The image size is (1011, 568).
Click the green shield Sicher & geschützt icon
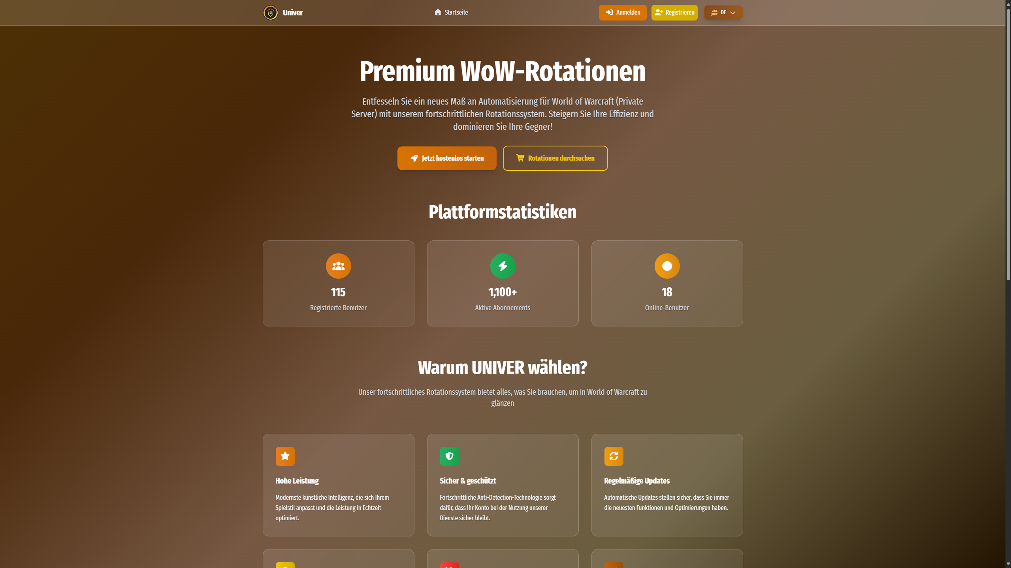tap(449, 456)
